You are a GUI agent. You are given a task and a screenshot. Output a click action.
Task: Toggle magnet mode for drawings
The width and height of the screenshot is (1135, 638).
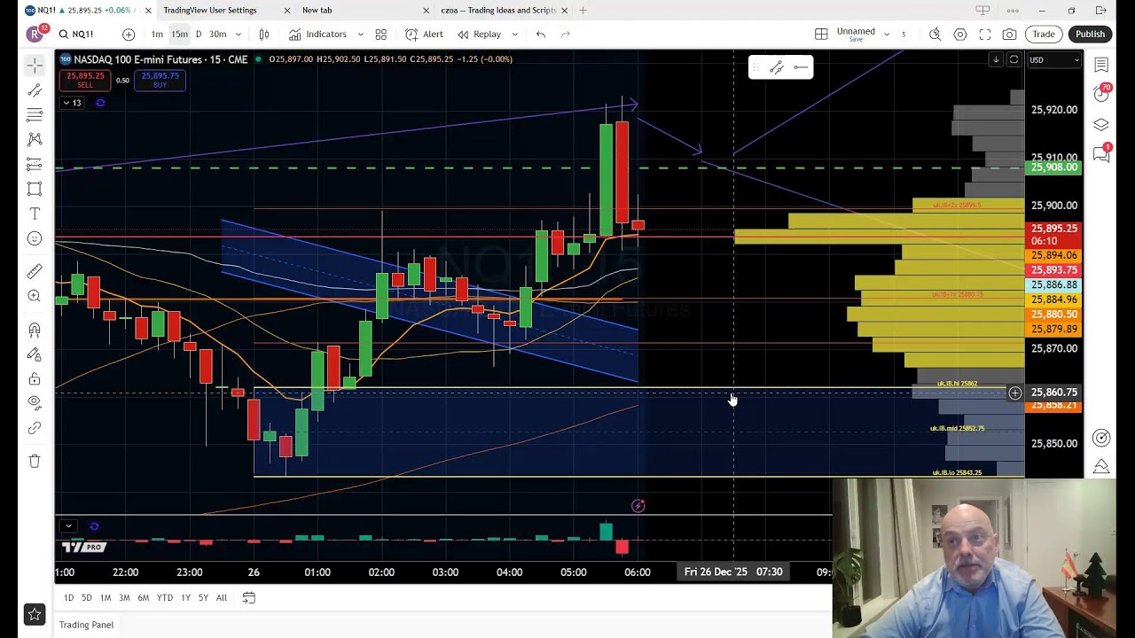coord(35,330)
